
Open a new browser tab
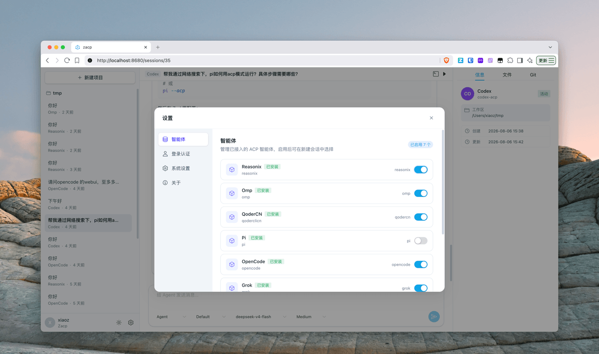(x=158, y=47)
